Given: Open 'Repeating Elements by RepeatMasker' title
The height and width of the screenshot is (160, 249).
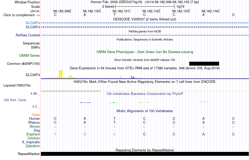Looking at the screenshot, I should tap(145, 150).
